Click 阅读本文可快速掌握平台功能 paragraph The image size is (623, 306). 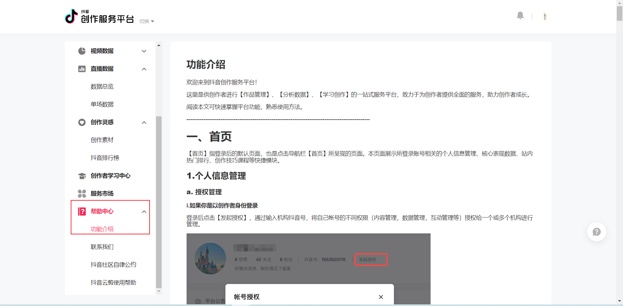pyautogui.click(x=245, y=107)
